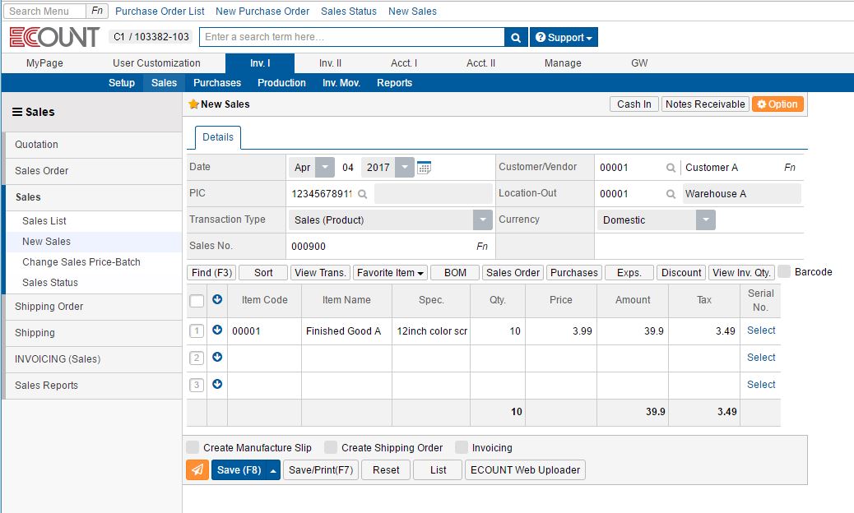Click Select serial link in row 1
This screenshot has height=513, width=854.
[x=761, y=330]
